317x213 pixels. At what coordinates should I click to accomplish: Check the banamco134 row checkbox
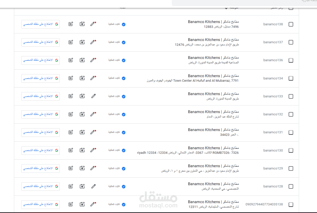[291, 78]
